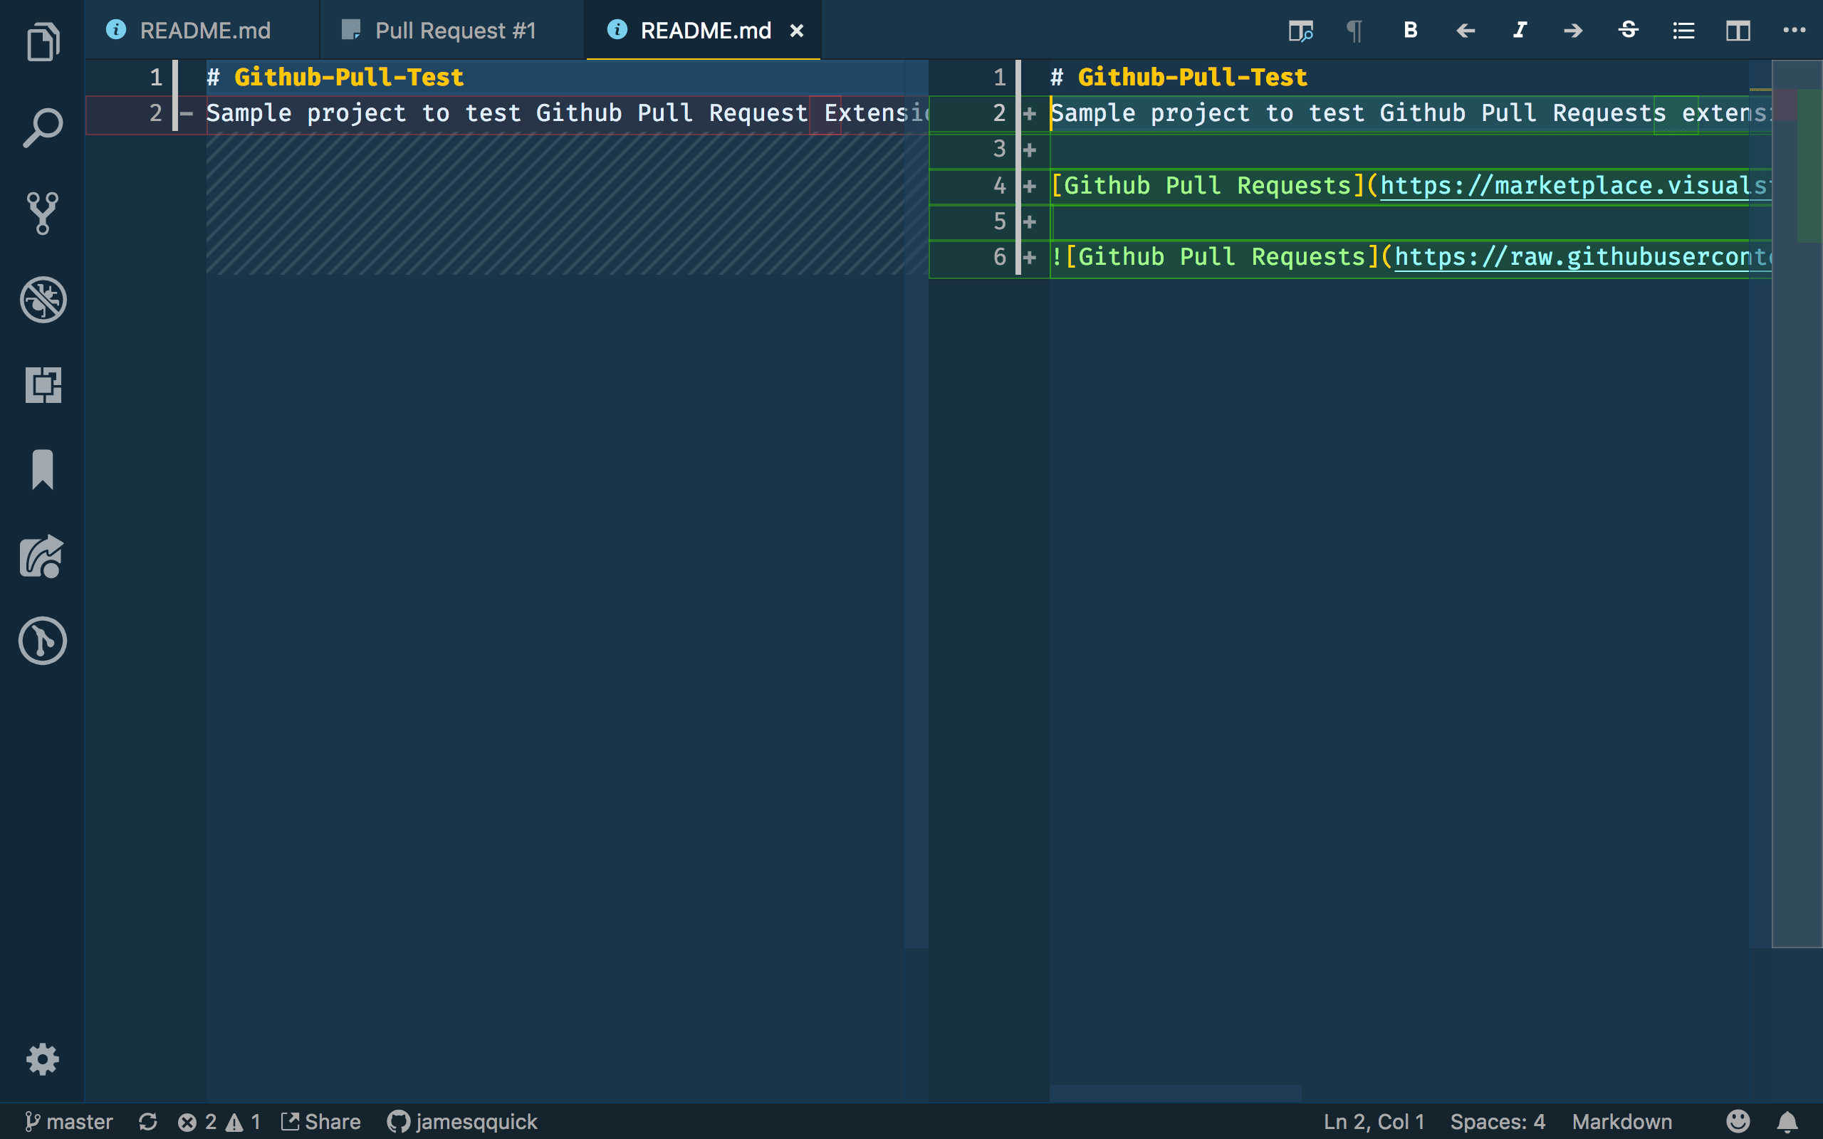Open the Bookmarks view in activity bar
This screenshot has height=1139, width=1823.
(43, 470)
